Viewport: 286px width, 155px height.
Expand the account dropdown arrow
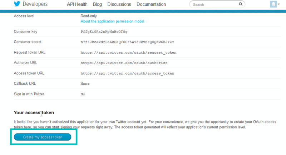tap(279, 4)
